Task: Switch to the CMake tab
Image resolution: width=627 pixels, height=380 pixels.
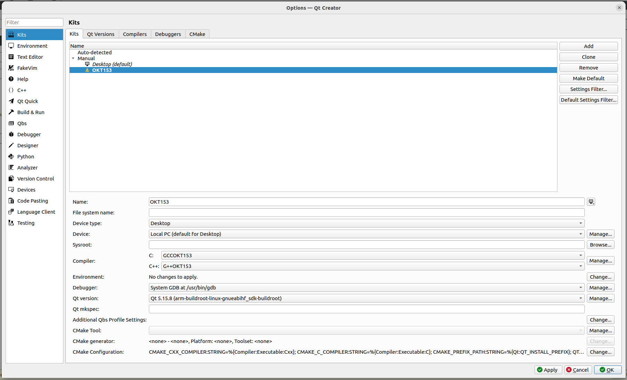Action: (197, 34)
